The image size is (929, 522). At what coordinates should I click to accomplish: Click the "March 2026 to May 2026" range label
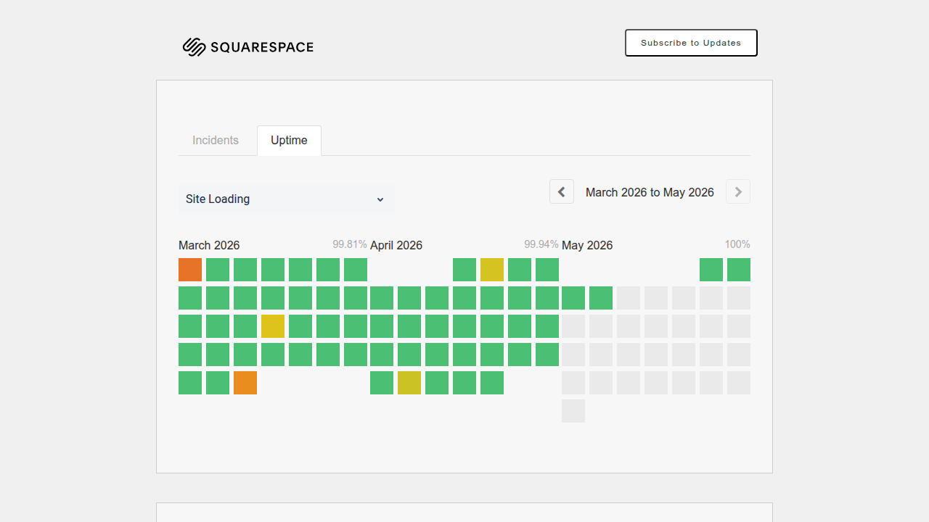650,192
